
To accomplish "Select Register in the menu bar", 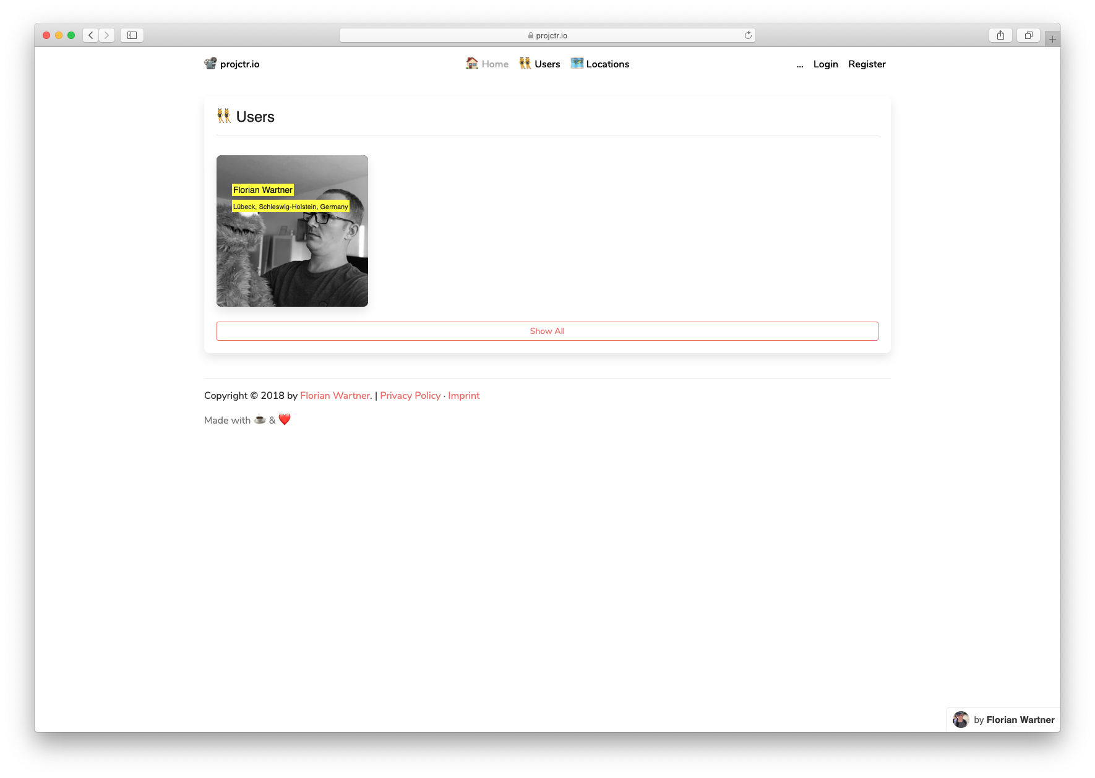I will tap(867, 64).
